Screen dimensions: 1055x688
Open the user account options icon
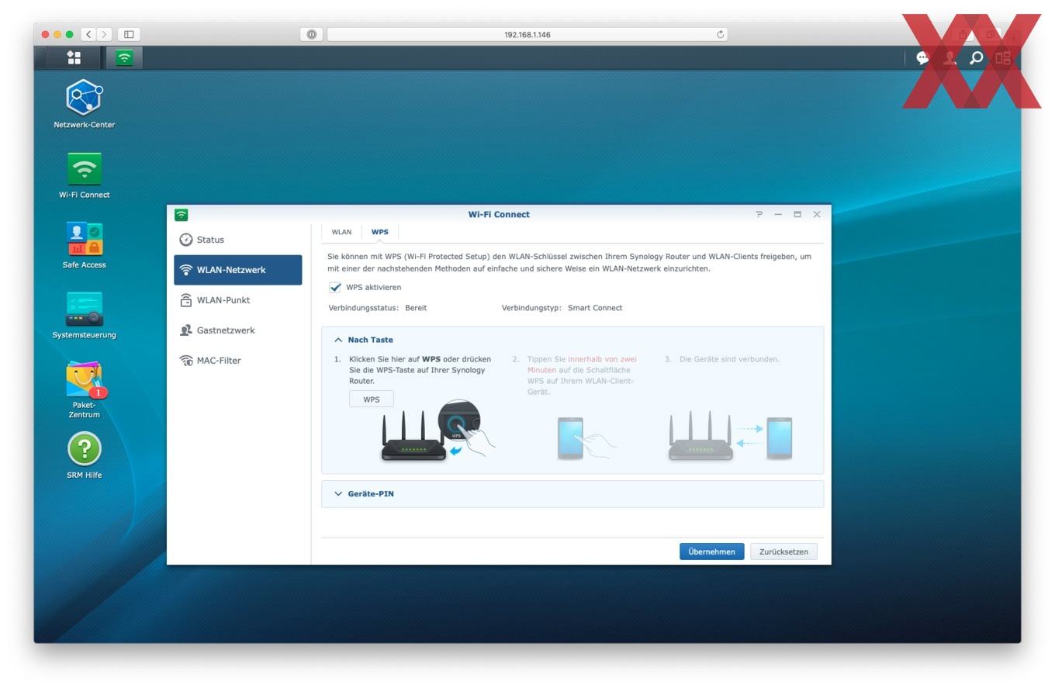tap(949, 57)
